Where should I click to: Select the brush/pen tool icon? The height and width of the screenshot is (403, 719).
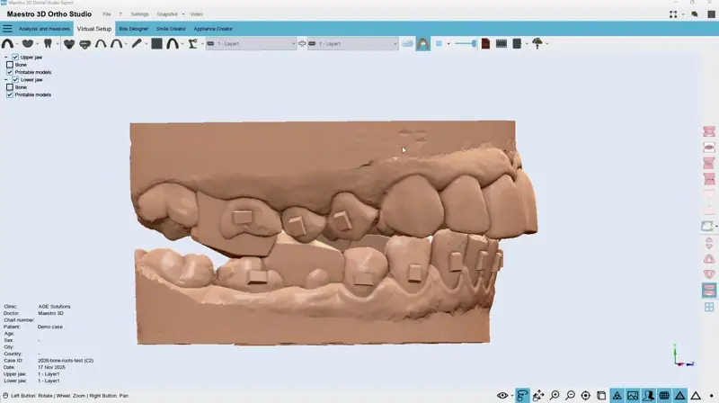point(137,43)
